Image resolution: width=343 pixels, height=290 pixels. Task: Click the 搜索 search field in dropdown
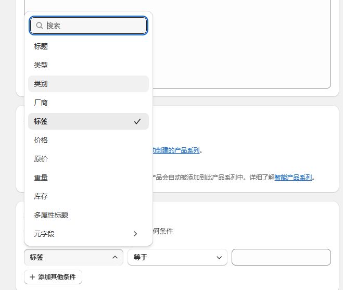click(x=88, y=26)
